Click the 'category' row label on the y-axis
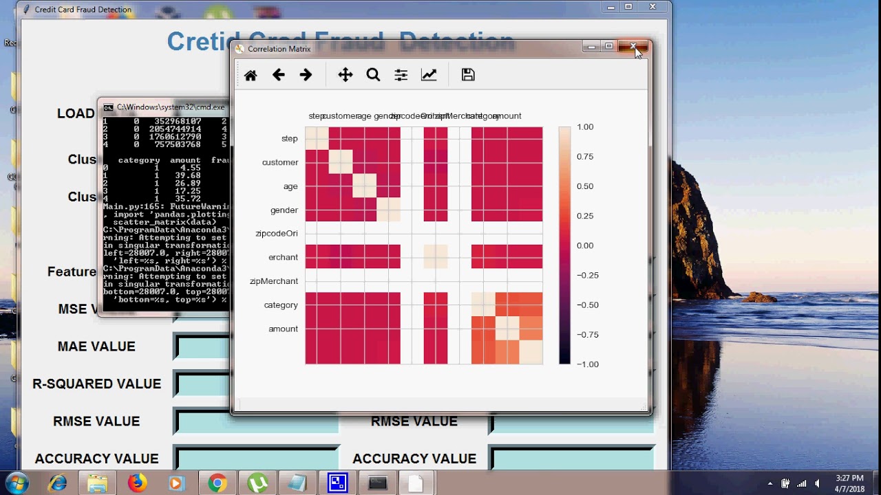 [281, 305]
